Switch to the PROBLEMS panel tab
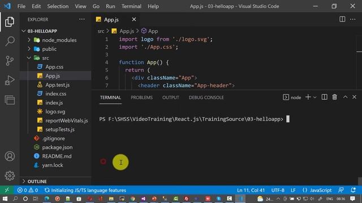The width and height of the screenshot is (362, 203). (x=141, y=98)
